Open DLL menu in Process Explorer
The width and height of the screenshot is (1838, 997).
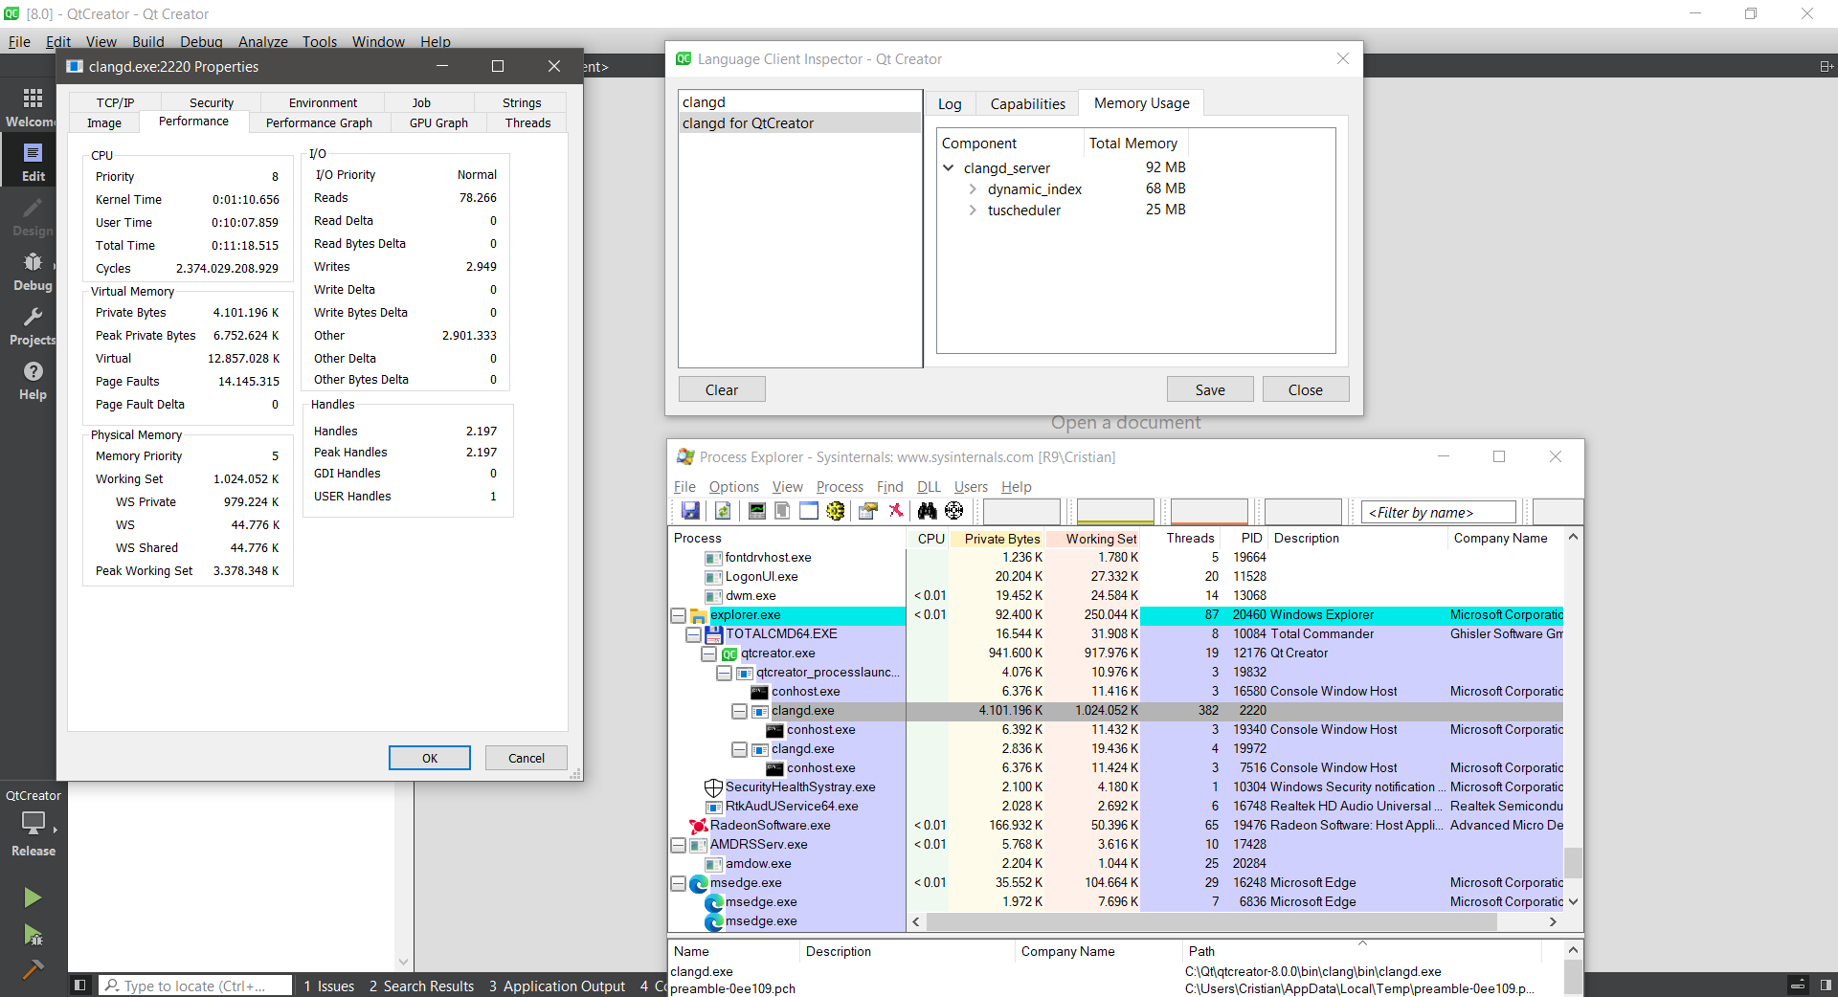coord(929,487)
